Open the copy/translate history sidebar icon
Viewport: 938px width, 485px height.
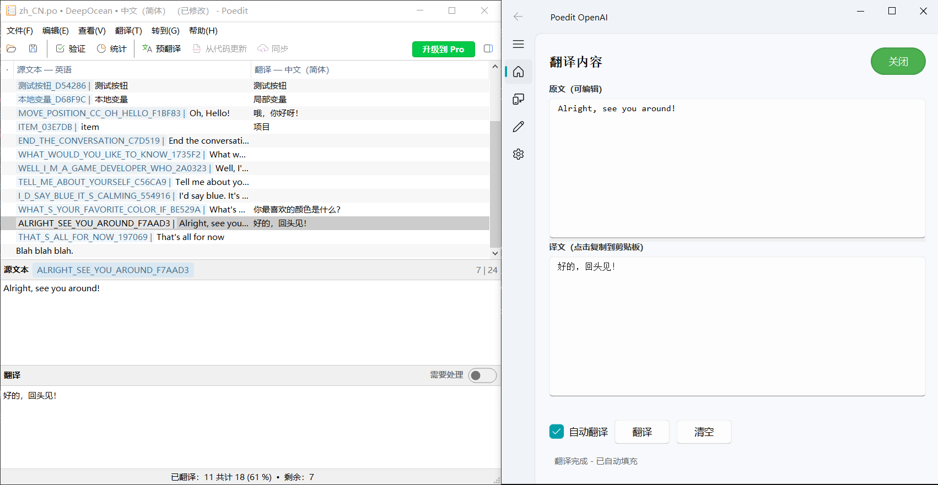click(x=519, y=99)
